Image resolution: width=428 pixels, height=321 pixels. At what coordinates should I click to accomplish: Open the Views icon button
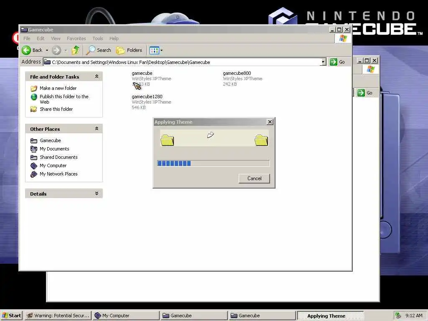(154, 50)
